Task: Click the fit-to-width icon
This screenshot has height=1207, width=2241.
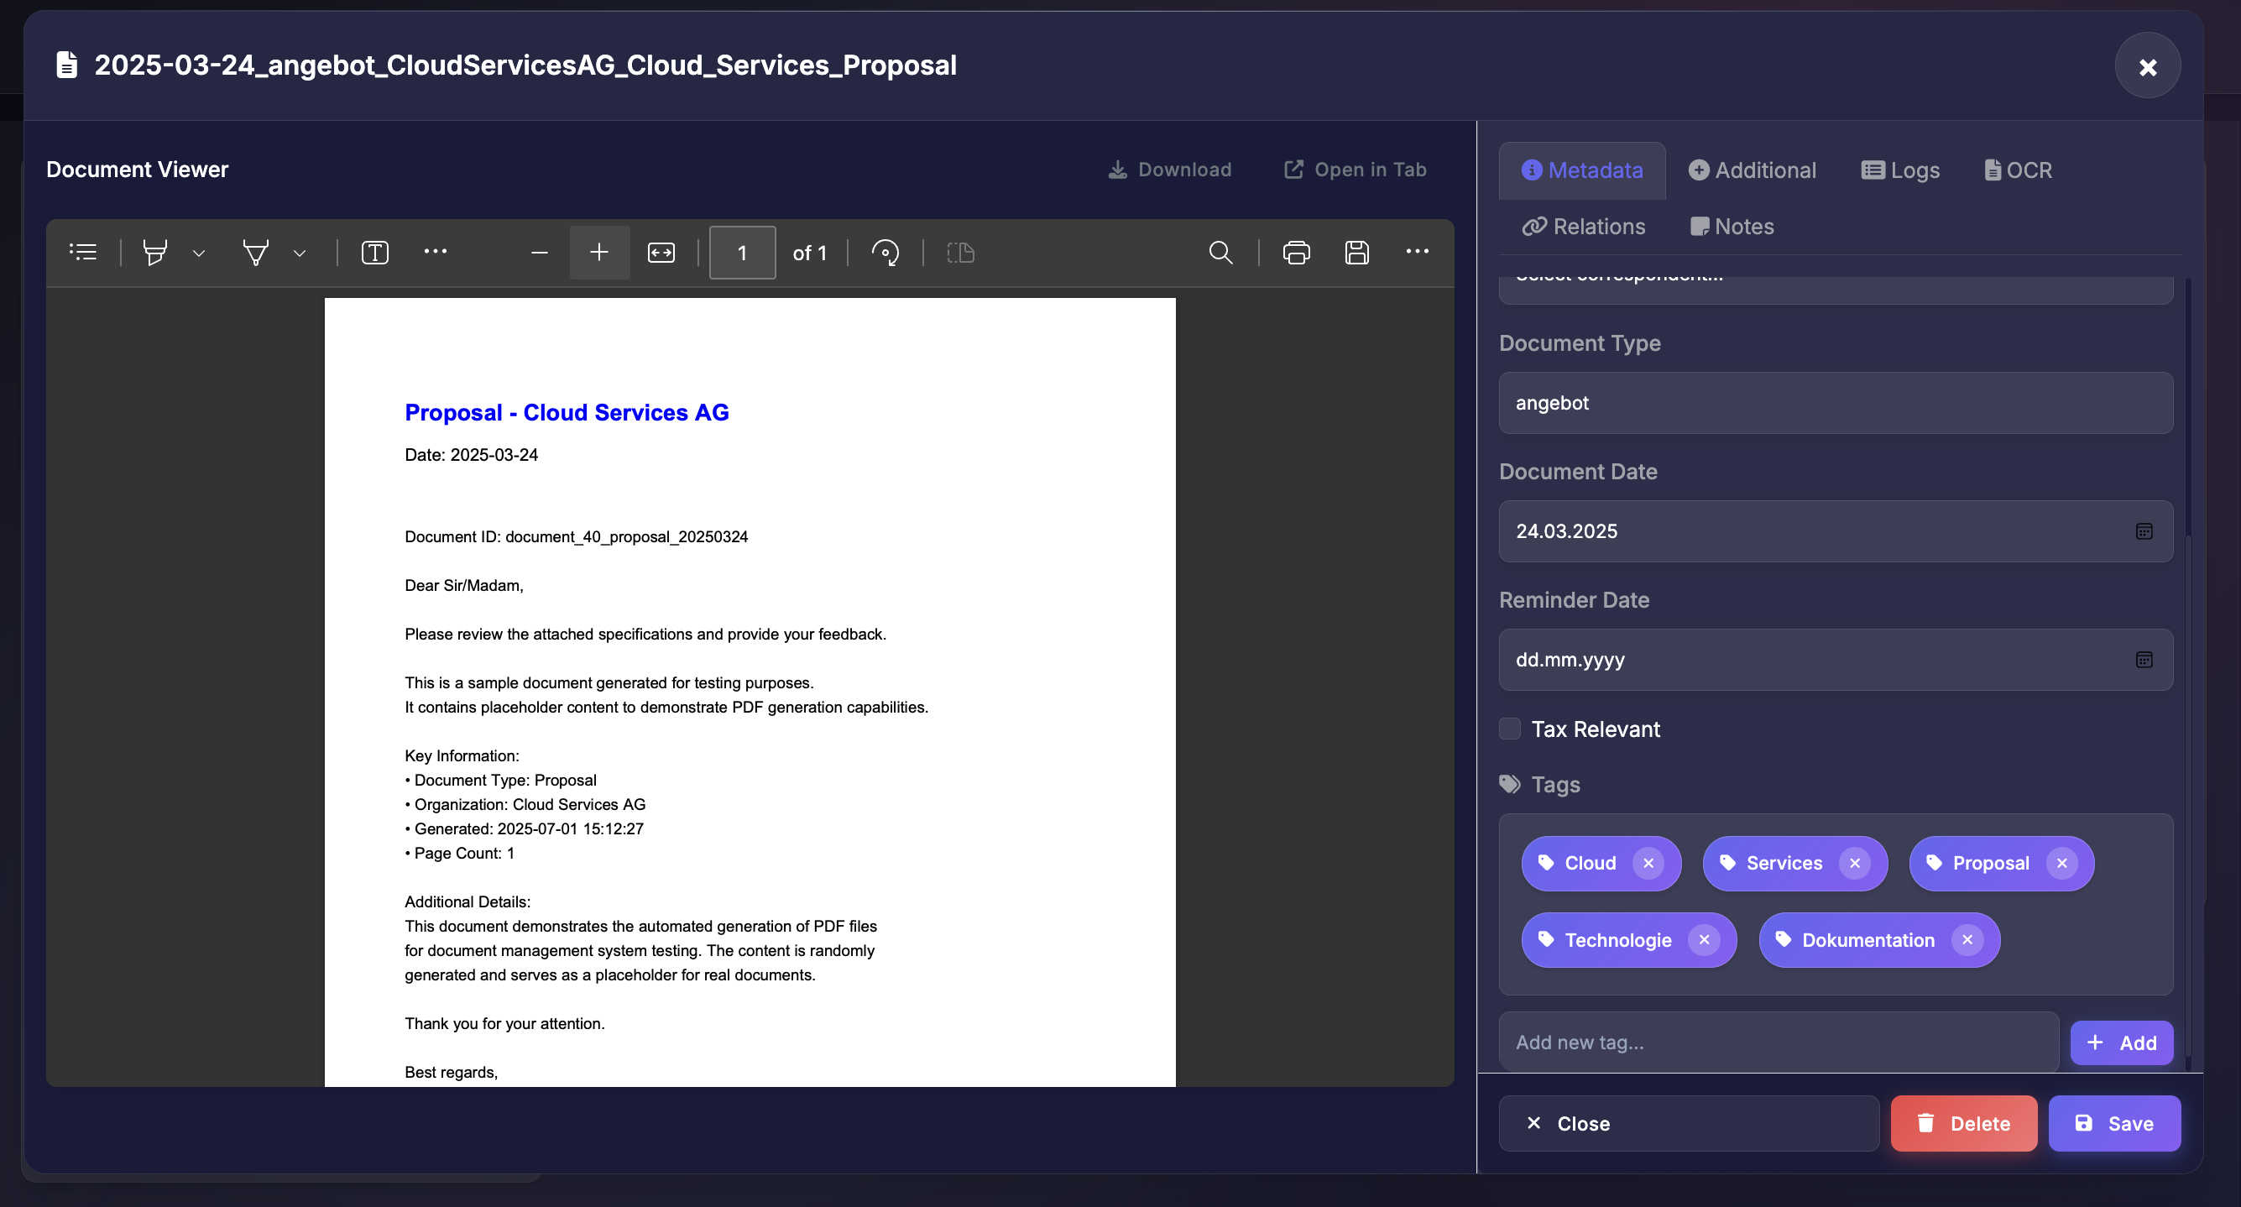Action: click(661, 253)
